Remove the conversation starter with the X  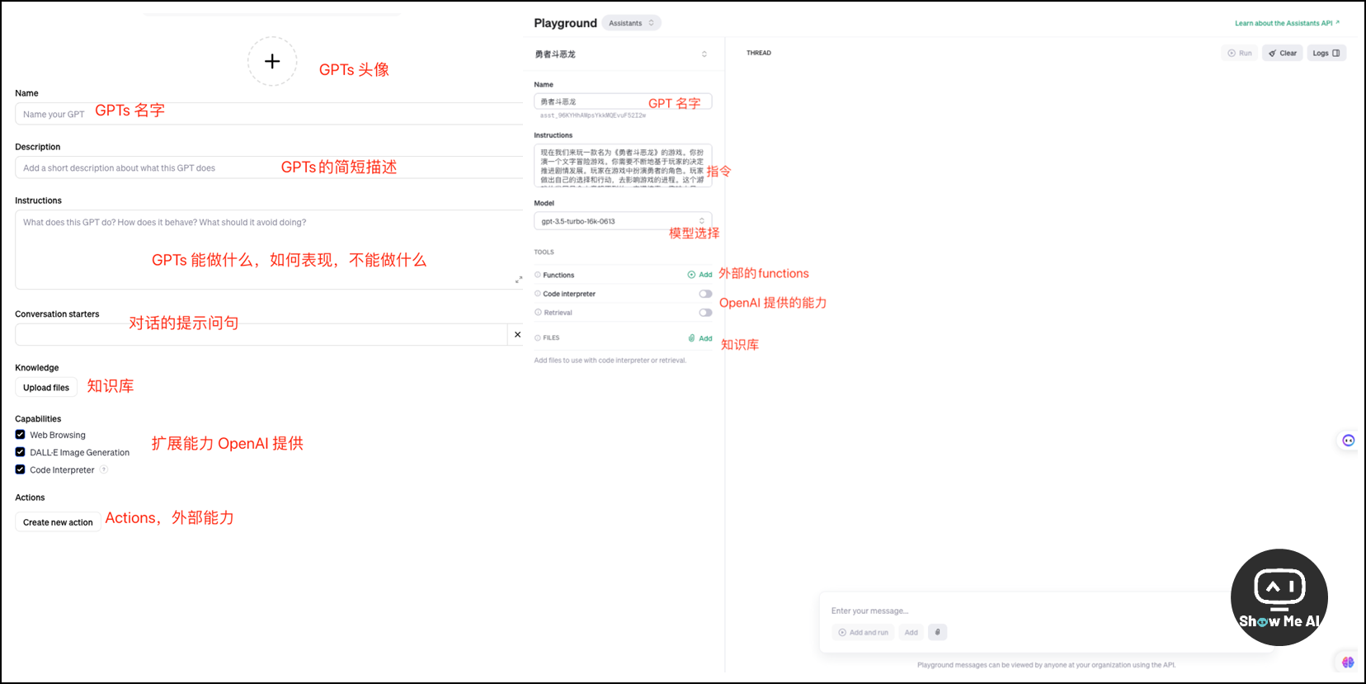coord(517,334)
